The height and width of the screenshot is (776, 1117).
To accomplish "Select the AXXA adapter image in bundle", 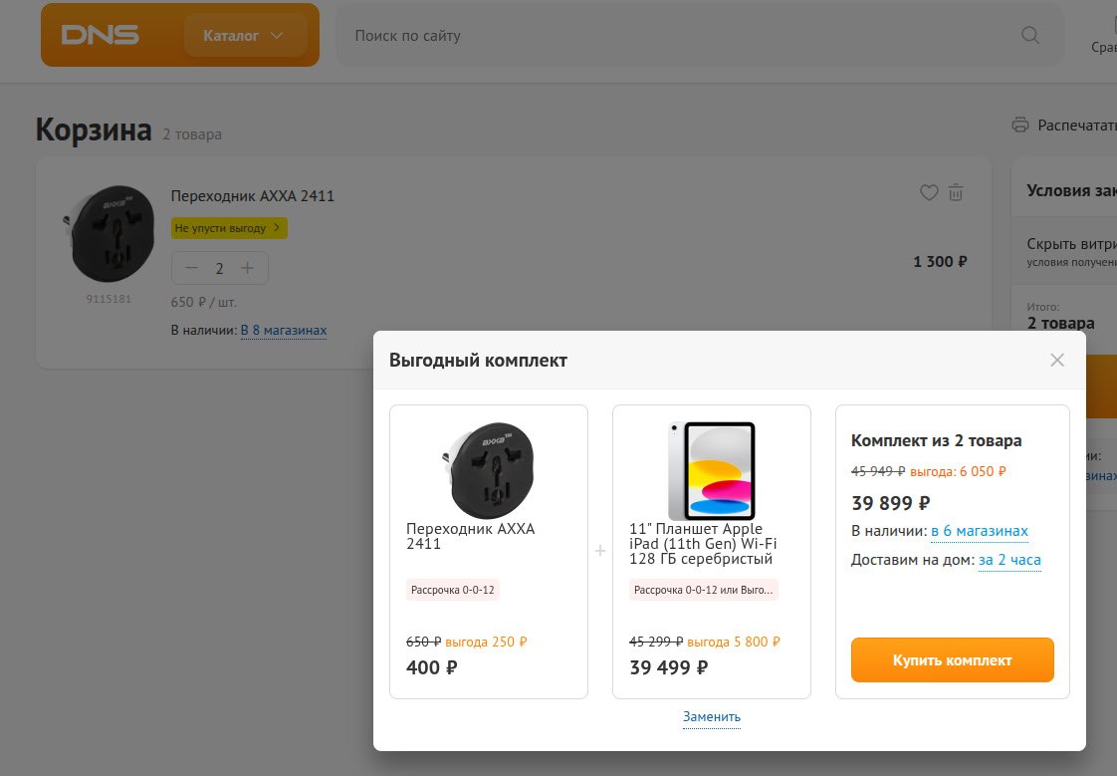I will click(x=489, y=470).
